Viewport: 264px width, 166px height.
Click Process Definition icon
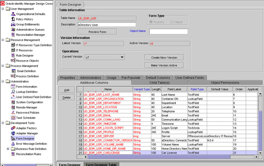pos(13,76)
